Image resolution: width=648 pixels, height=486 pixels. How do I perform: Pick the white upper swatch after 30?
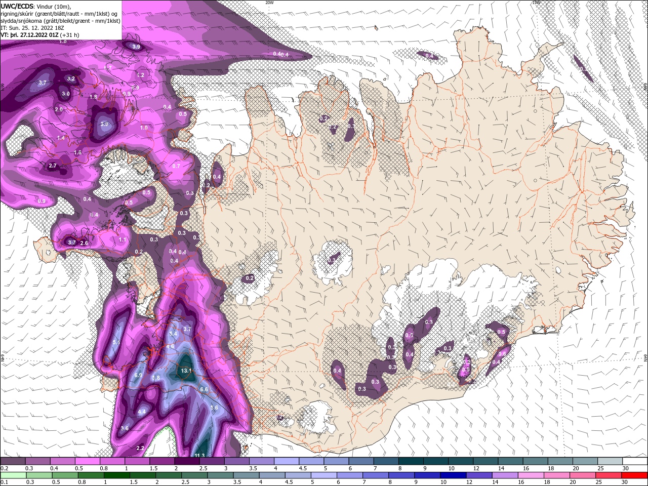[635, 461]
